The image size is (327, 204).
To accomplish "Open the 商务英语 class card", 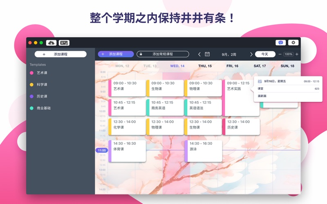I will click(165, 107).
